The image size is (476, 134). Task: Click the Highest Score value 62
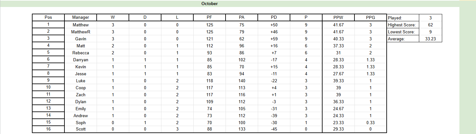pos(430,25)
